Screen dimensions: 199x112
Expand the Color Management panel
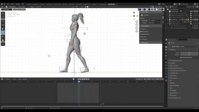[175, 98]
